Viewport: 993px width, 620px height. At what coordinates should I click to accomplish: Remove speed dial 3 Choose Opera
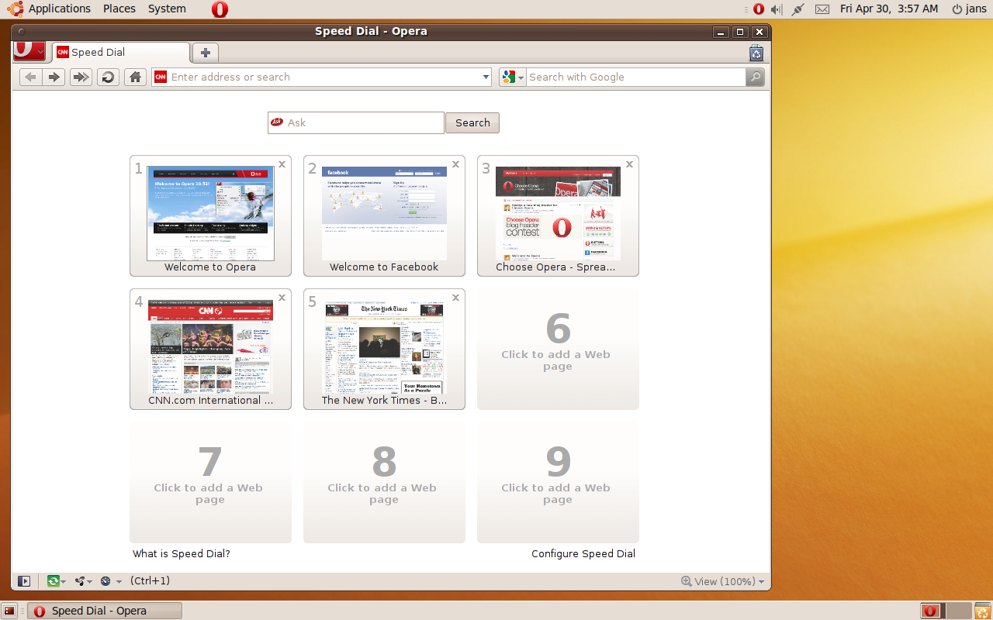[630, 164]
